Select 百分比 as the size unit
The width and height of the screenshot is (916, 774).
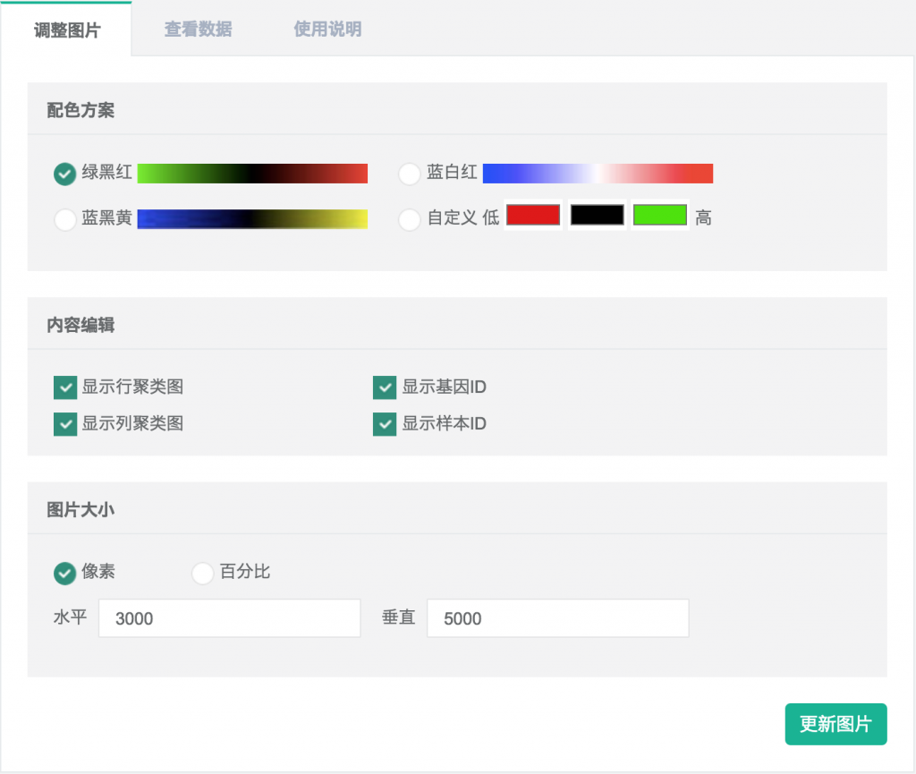[x=203, y=573]
